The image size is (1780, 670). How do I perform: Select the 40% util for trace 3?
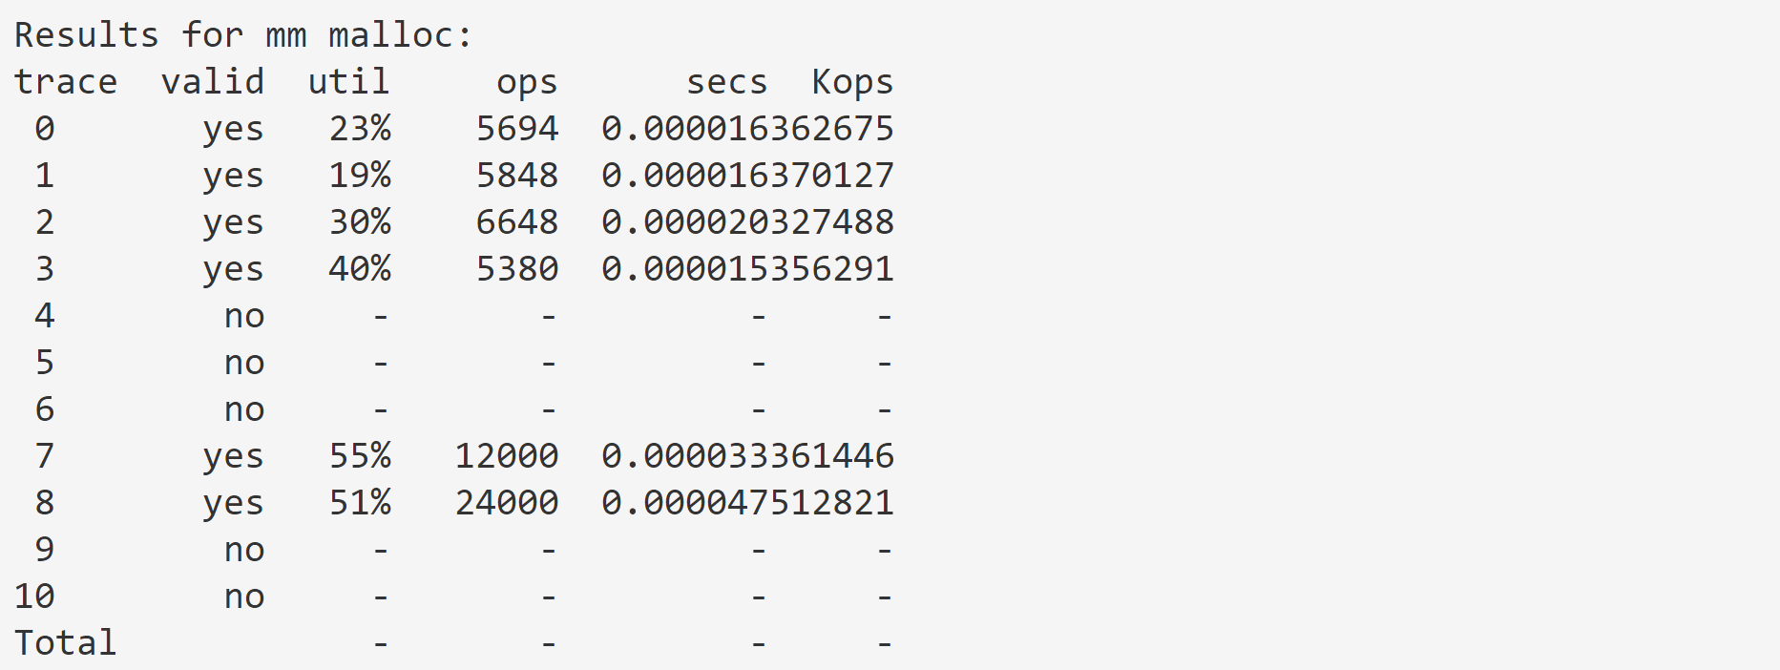(x=360, y=269)
